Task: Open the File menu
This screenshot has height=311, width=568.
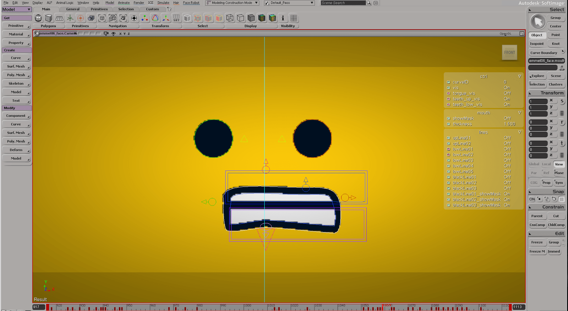Action: coord(6,3)
